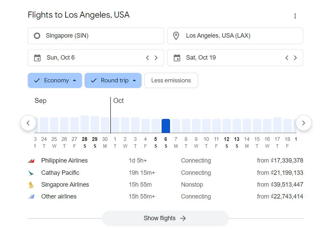This screenshot has width=334, height=230.
Task: Edit the Singapore (SIN) origin field
Action: pyautogui.click(x=96, y=36)
